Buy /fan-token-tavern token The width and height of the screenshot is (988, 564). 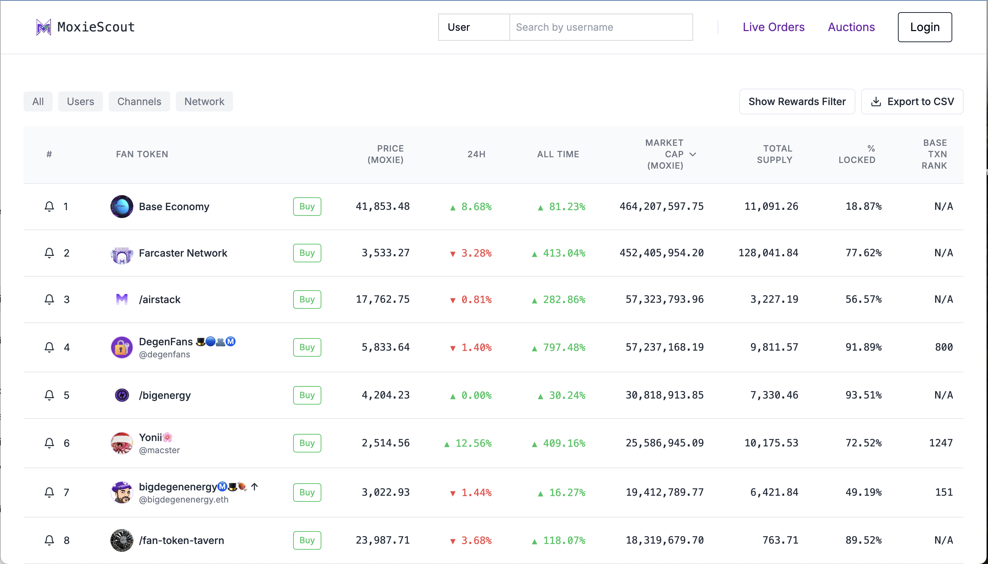pos(307,540)
